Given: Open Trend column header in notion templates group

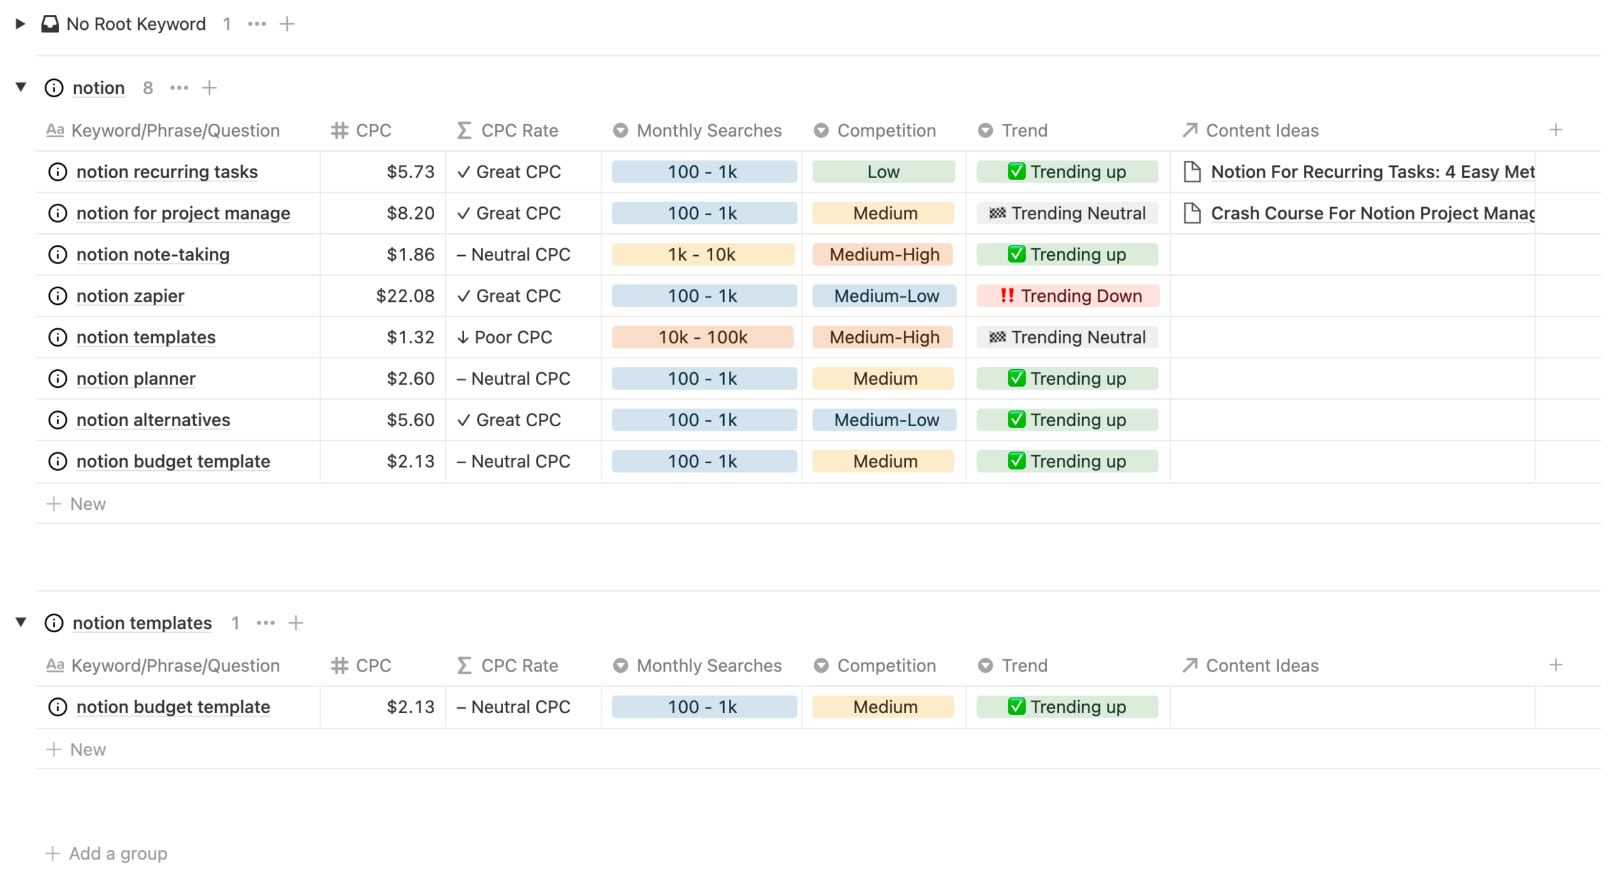Looking at the screenshot, I should 1013,666.
